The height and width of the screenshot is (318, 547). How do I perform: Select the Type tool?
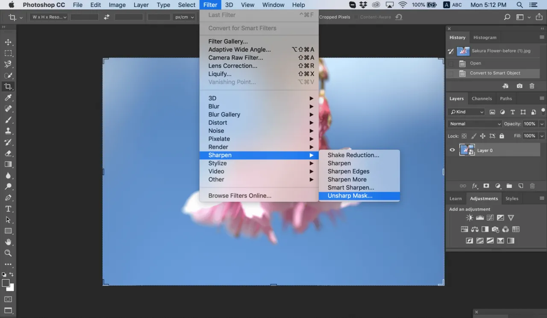click(x=9, y=209)
